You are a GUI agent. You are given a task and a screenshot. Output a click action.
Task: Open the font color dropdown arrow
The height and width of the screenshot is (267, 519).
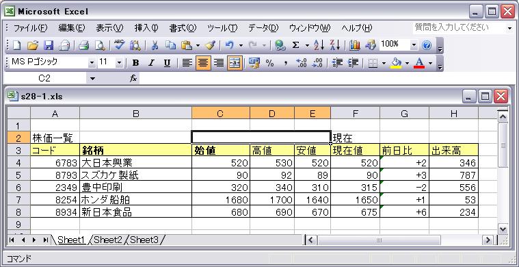[x=431, y=63]
